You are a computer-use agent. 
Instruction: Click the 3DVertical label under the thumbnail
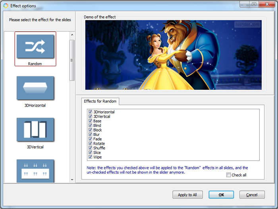point(35,147)
